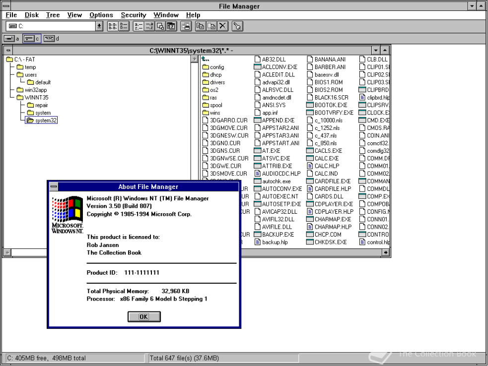Click status bar total files count text
This screenshot has width=488, height=366.
pyautogui.click(x=184, y=358)
